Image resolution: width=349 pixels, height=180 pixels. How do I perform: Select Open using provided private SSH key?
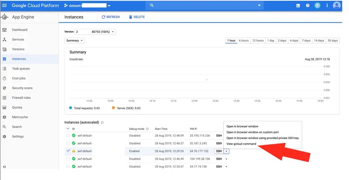tap(263, 138)
